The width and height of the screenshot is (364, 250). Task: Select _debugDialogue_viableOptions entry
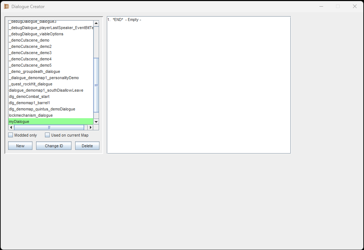click(36, 34)
